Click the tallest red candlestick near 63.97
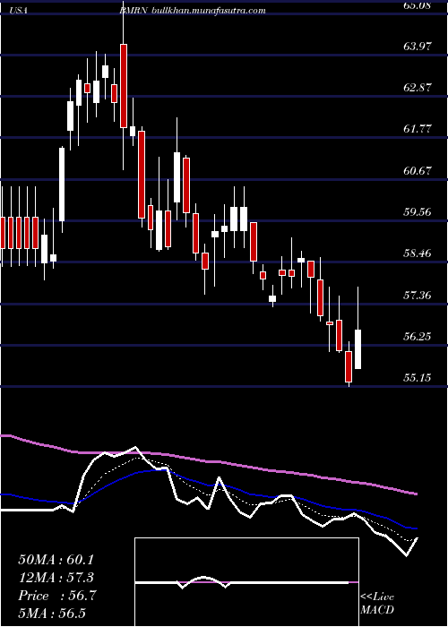Screen dimensions: 448x627 tap(124, 86)
